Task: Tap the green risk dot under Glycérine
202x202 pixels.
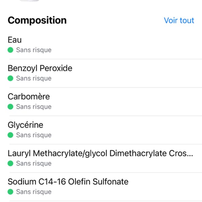Action: pyautogui.click(x=10, y=135)
